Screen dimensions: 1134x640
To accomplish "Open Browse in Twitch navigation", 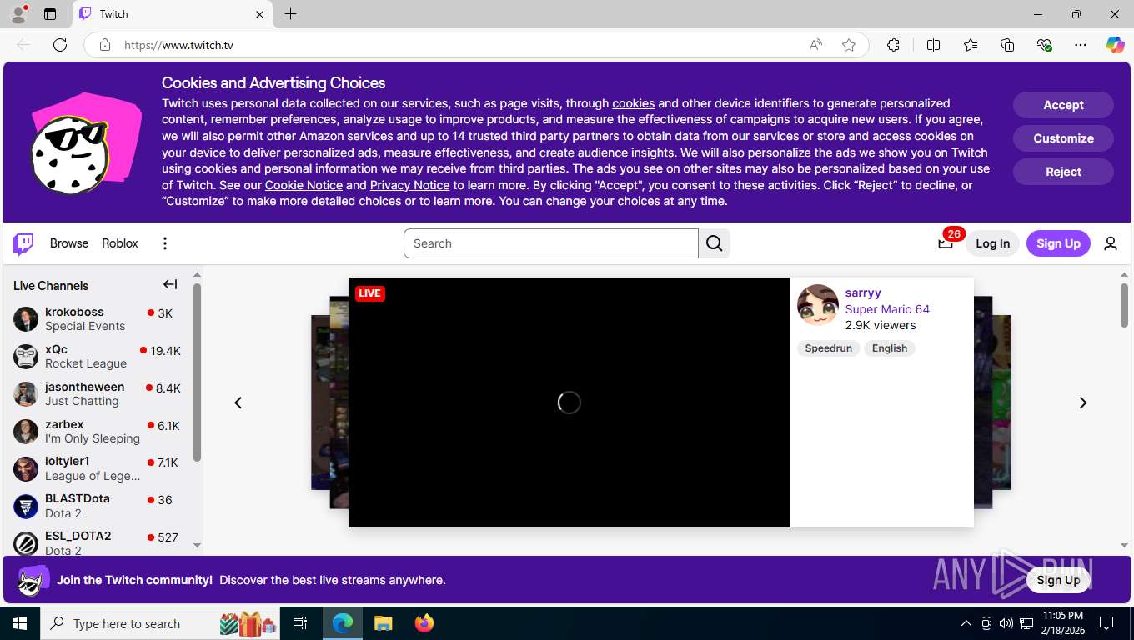I will click(x=69, y=243).
